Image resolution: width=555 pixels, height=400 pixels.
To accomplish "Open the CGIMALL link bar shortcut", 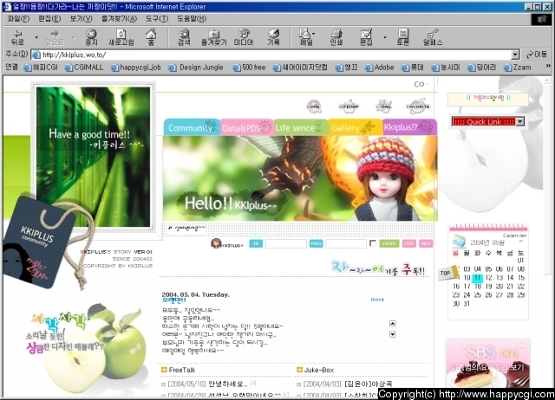I will [x=84, y=68].
